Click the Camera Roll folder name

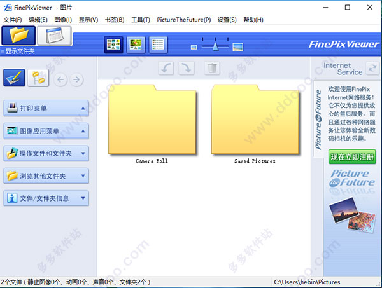tap(152, 161)
